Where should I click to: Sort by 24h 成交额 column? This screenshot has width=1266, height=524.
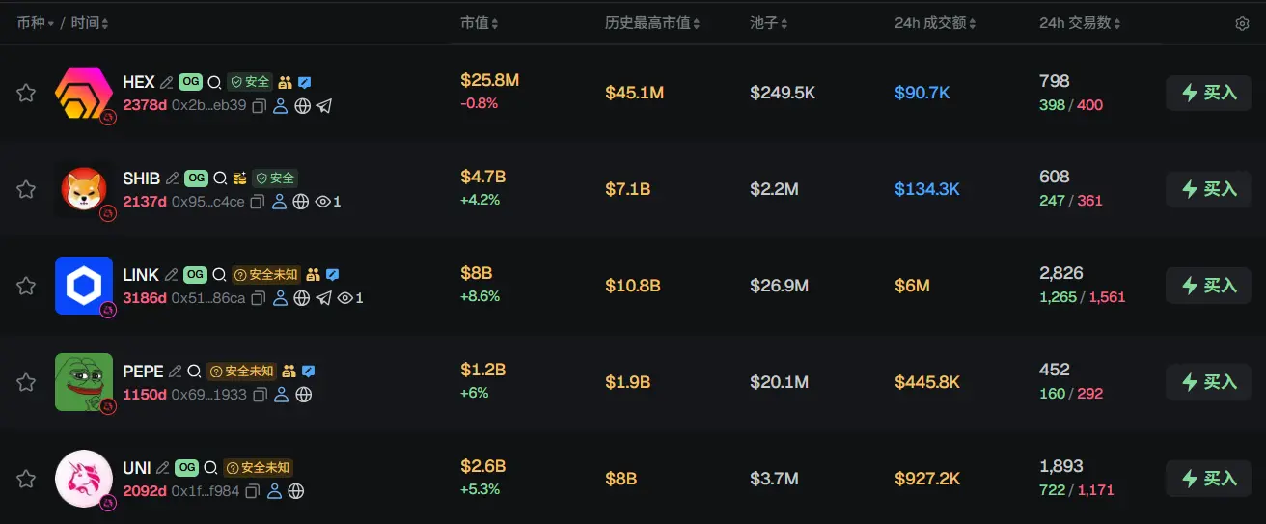(936, 23)
